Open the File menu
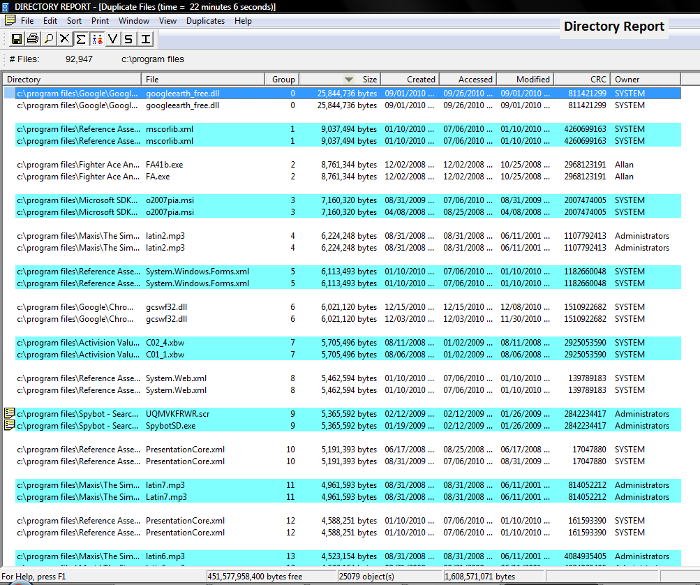700x585 pixels. (x=27, y=21)
